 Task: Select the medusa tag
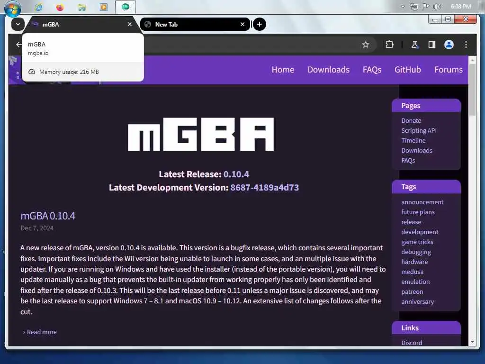413,272
